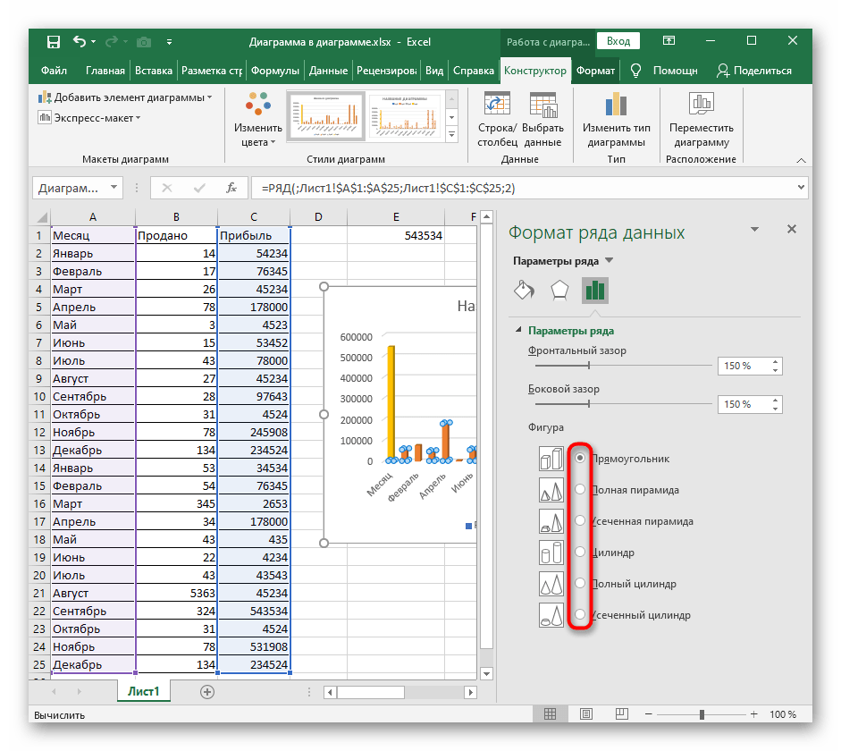The width and height of the screenshot is (841, 751).
Task: Switch to Normal view in status bar
Action: pos(550,714)
